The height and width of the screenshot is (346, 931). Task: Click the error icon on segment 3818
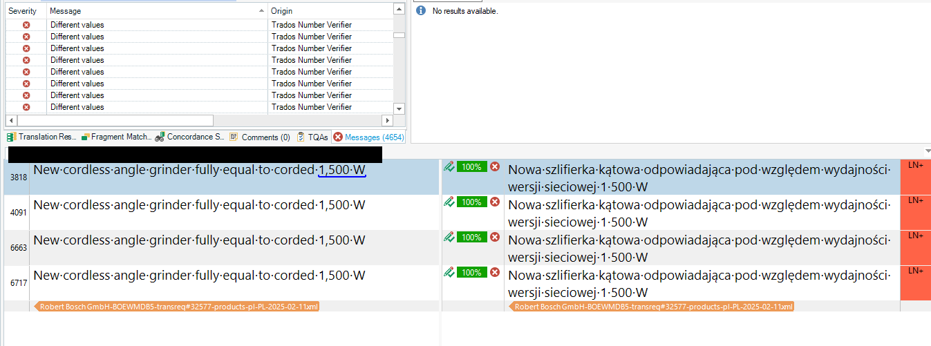click(x=495, y=166)
